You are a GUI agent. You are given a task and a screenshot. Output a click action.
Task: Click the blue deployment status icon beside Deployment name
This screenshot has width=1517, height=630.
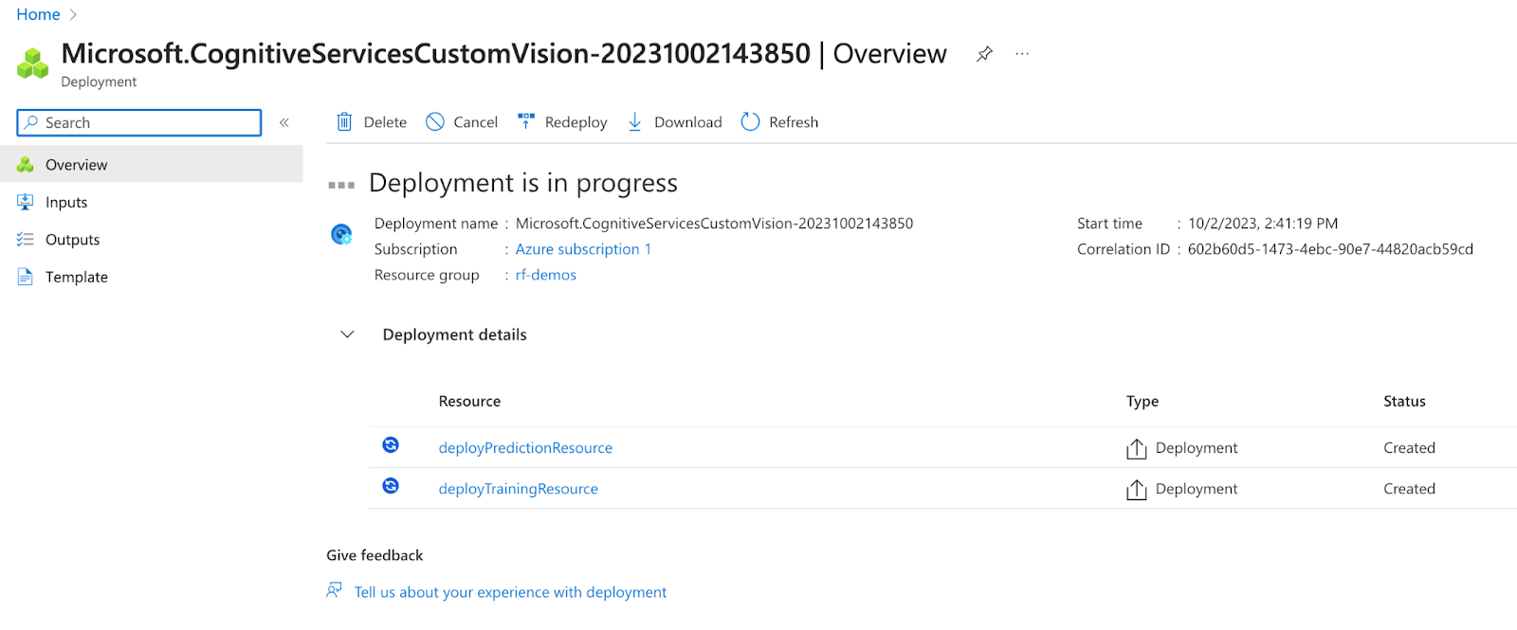[x=341, y=234]
